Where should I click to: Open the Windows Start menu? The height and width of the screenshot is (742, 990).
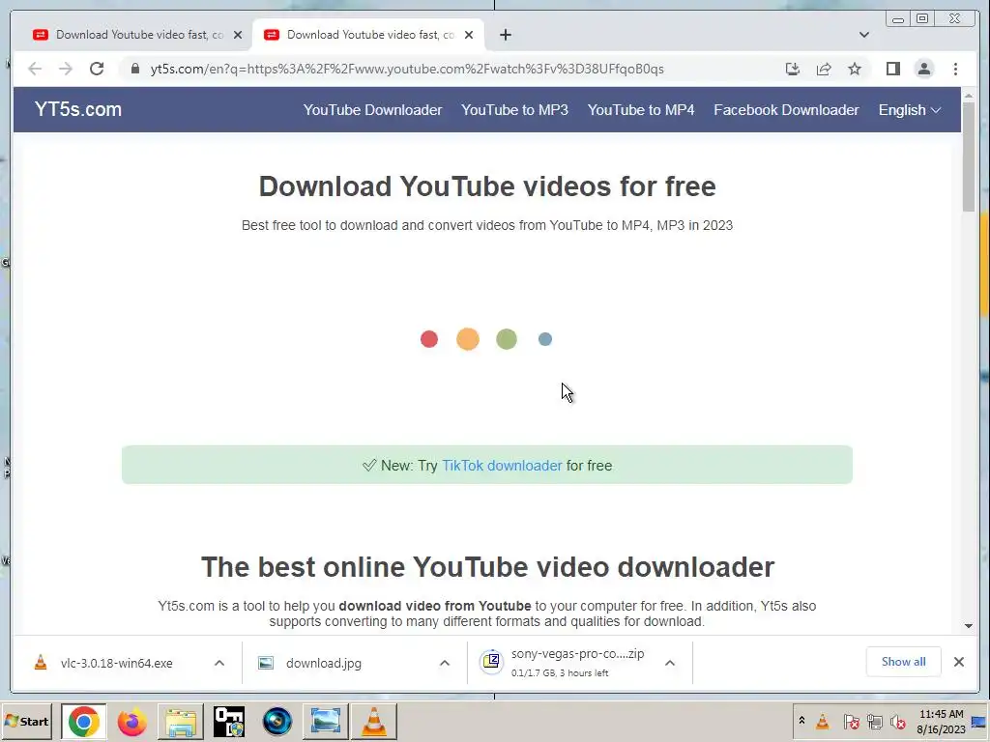(x=26, y=721)
